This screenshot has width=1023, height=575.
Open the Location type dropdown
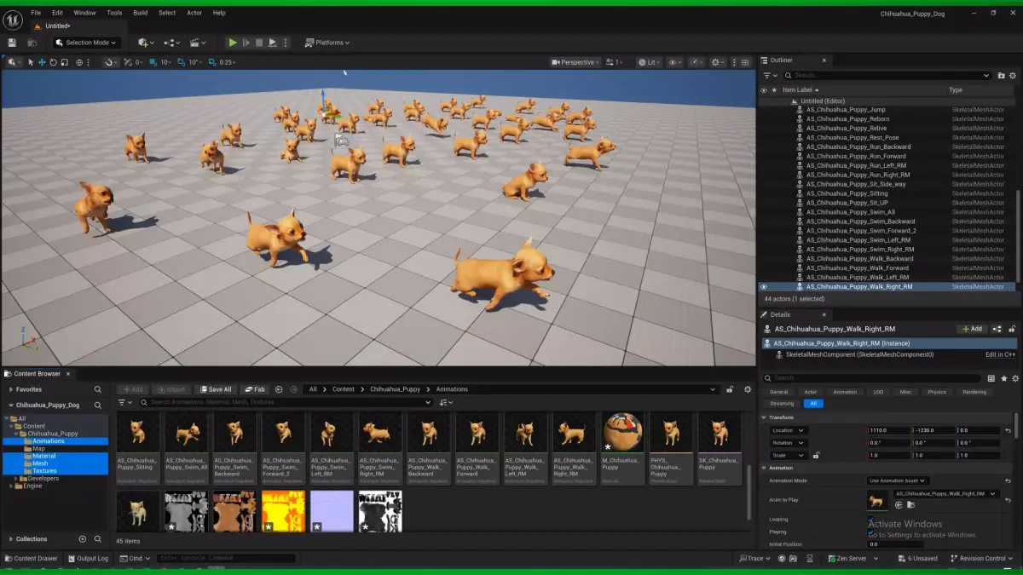[x=789, y=430]
